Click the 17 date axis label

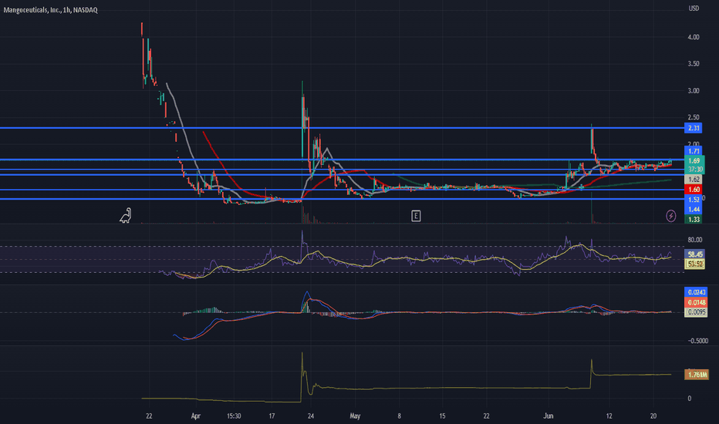pyautogui.click(x=272, y=416)
